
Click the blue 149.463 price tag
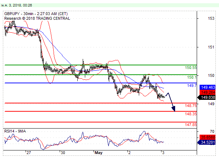pyautogui.click(x=208, y=87)
